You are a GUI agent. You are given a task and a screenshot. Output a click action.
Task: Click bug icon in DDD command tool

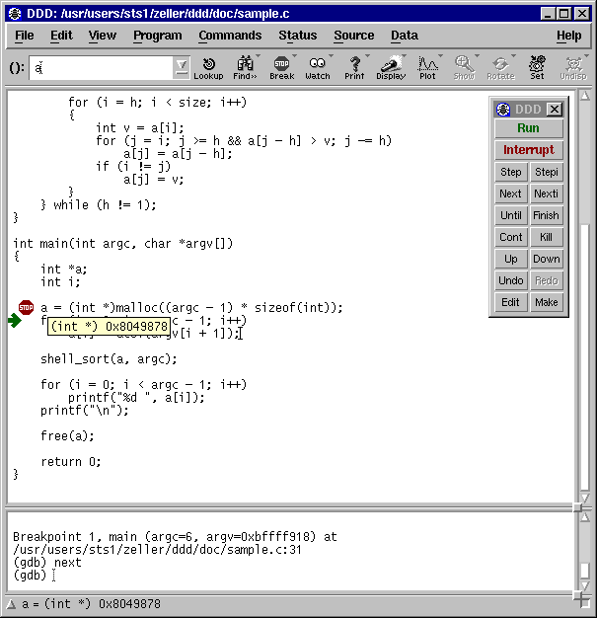pyautogui.click(x=503, y=110)
